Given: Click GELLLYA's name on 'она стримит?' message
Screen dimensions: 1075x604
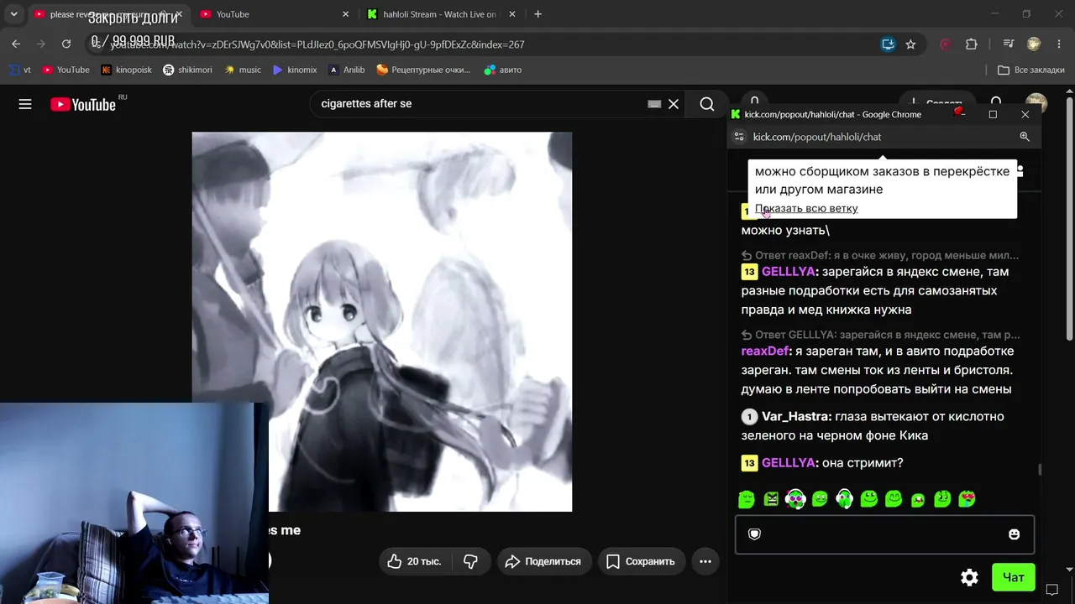Looking at the screenshot, I should 789,463.
